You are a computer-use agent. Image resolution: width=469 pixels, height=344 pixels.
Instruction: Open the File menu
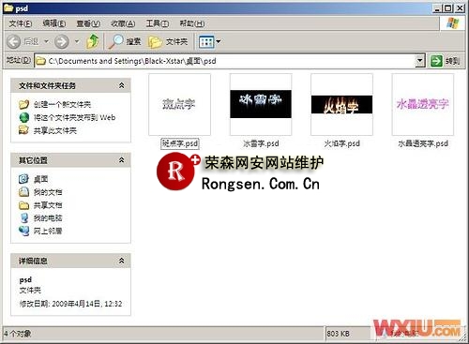click(x=21, y=23)
